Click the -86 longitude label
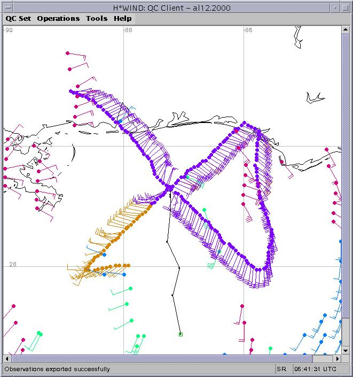The image size is (353, 377). [x=247, y=30]
